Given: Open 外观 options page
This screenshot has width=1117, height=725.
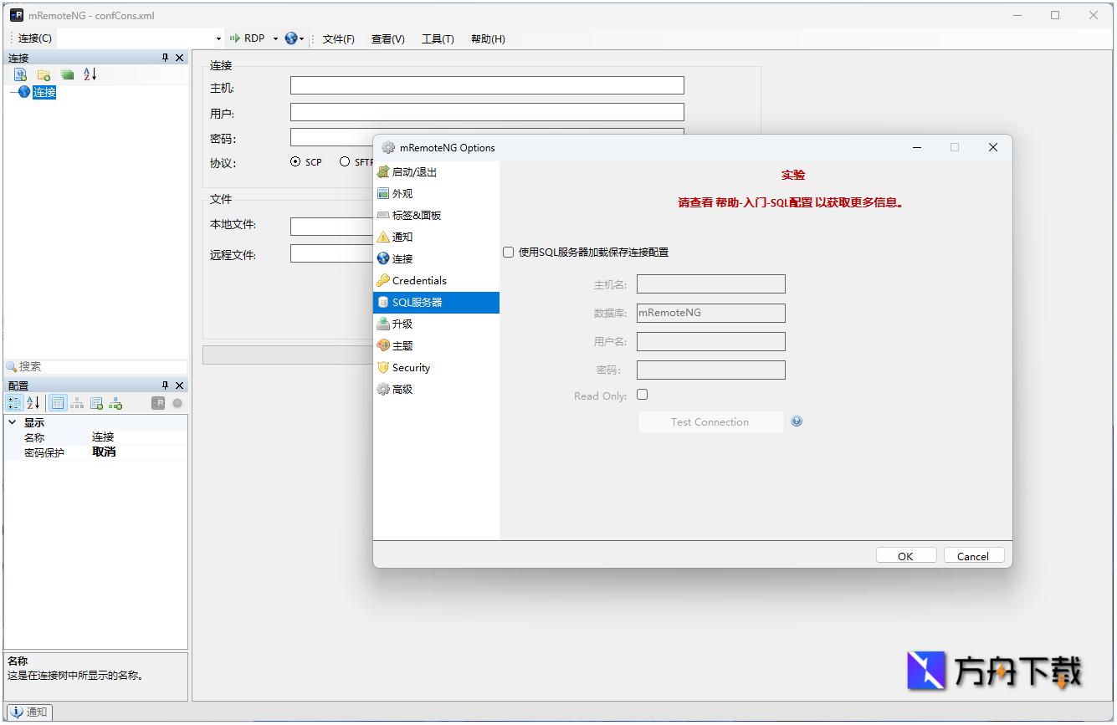Looking at the screenshot, I should pos(436,194).
